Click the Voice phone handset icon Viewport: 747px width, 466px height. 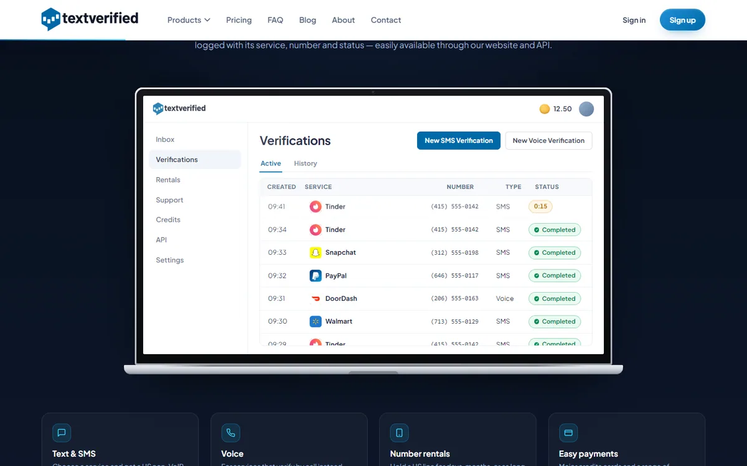(x=230, y=432)
